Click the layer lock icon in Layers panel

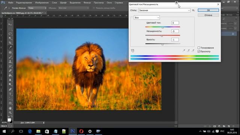pos(233,34)
